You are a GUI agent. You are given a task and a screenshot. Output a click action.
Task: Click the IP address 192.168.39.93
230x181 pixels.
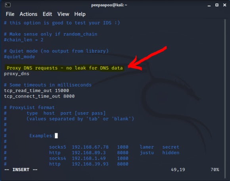tap(90, 164)
